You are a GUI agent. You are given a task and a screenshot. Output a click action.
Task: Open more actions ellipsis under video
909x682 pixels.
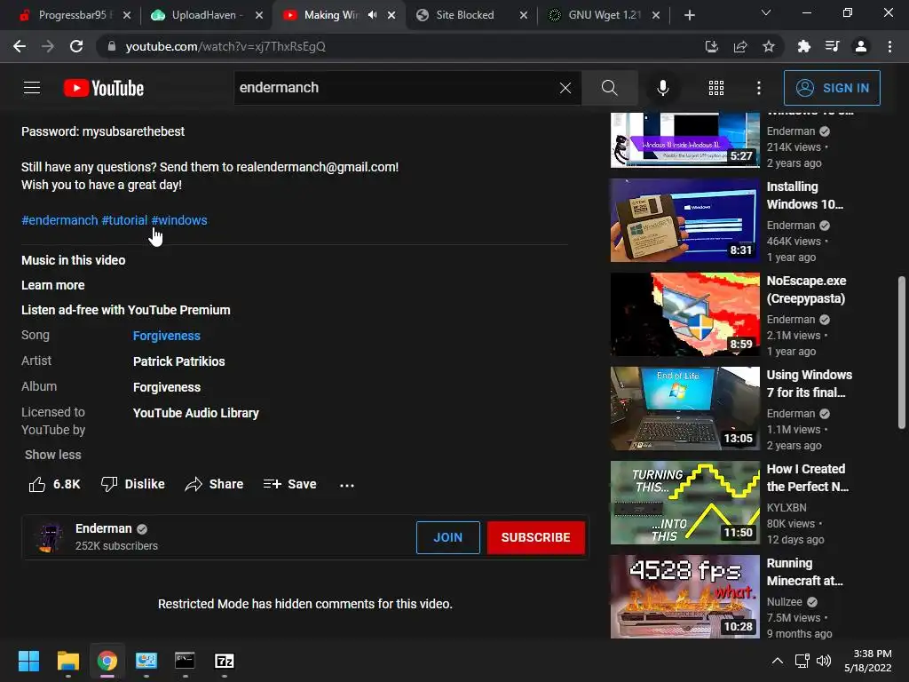tap(347, 485)
